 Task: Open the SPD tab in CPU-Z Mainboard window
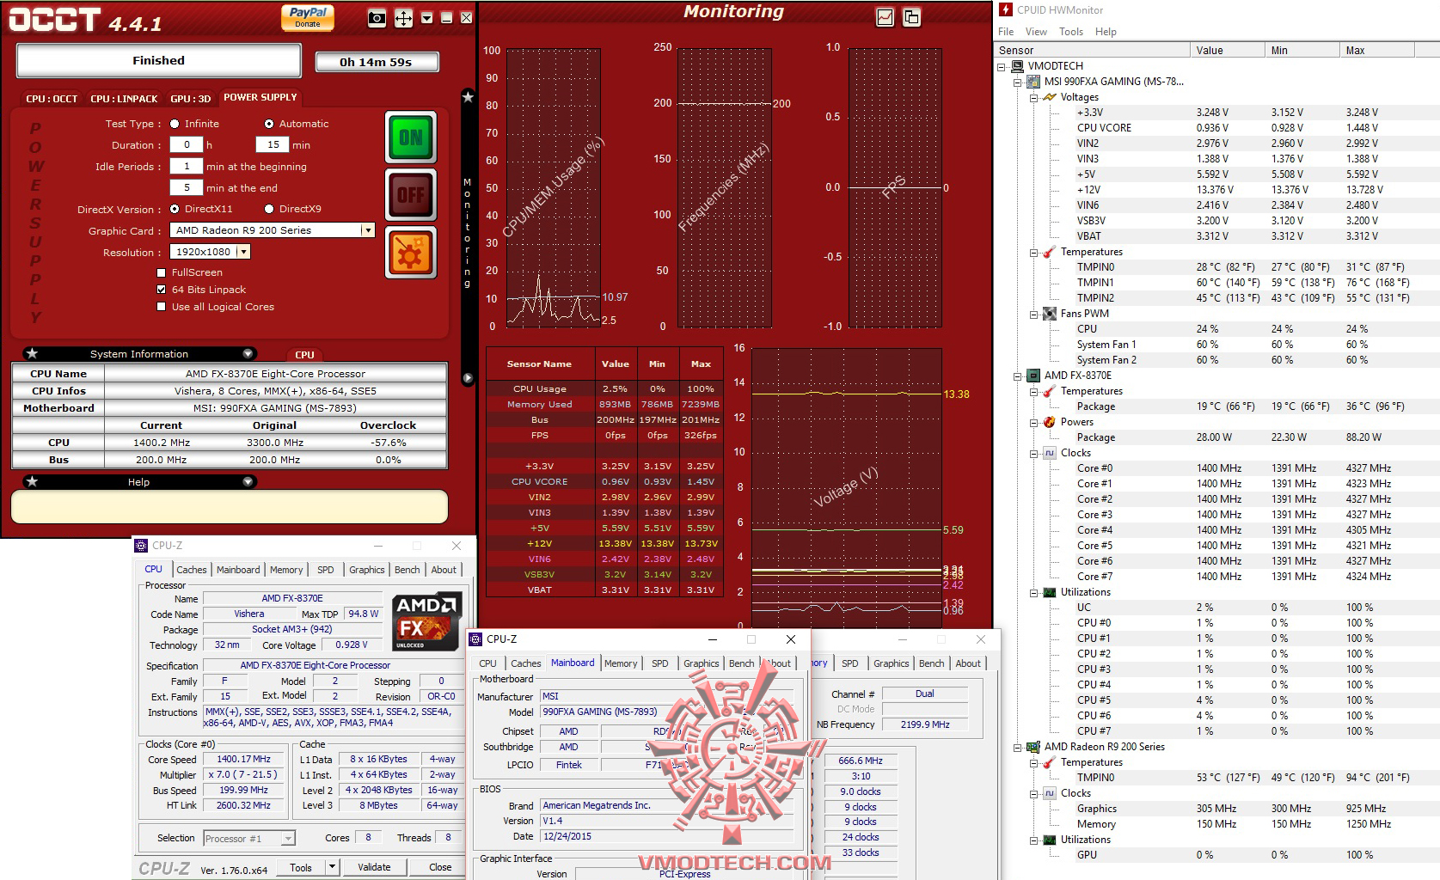tap(660, 663)
